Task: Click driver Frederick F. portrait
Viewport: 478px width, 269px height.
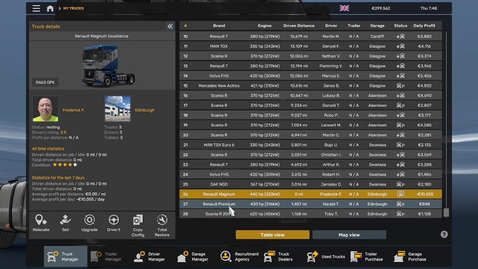Action: [46, 109]
